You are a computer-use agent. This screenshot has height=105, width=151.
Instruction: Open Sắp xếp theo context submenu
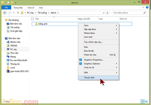(99, 29)
